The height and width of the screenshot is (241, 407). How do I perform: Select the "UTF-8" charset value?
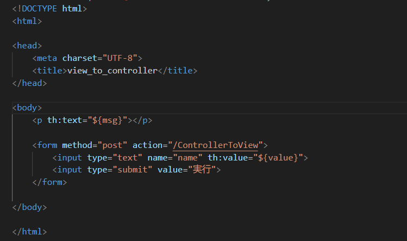[x=123, y=58]
